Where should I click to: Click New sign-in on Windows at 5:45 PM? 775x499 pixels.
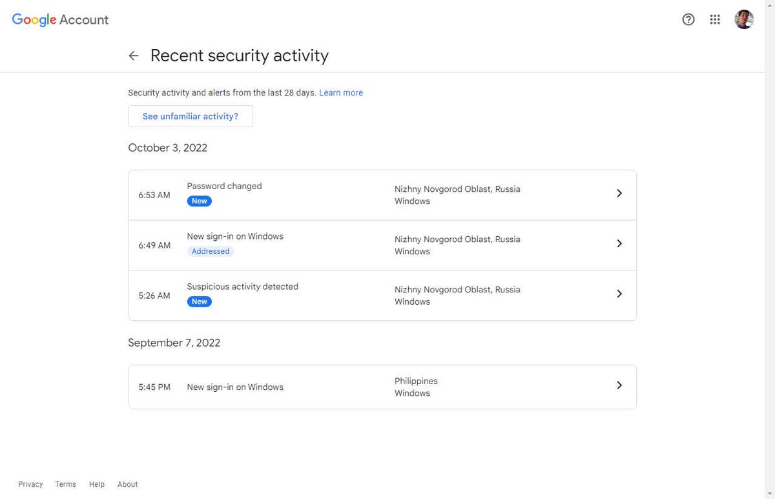[235, 387]
